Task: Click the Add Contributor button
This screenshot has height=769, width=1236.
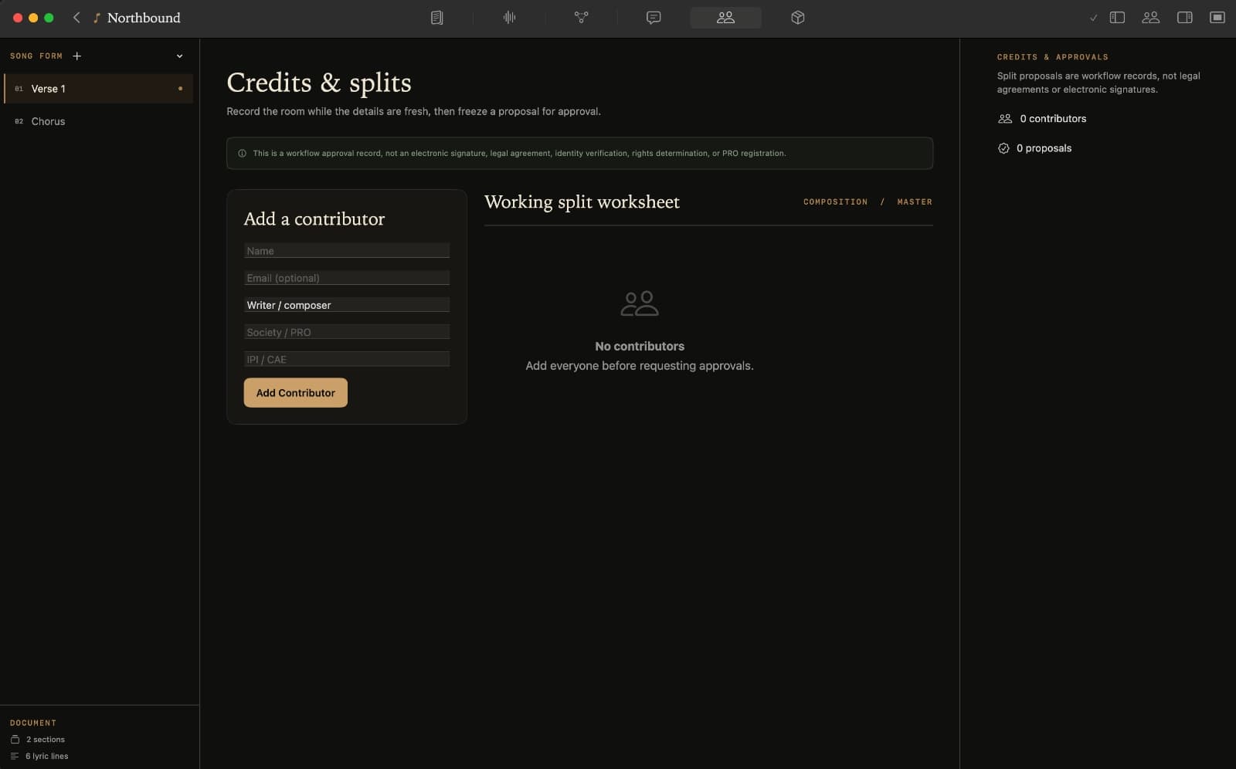Action: [x=296, y=392]
